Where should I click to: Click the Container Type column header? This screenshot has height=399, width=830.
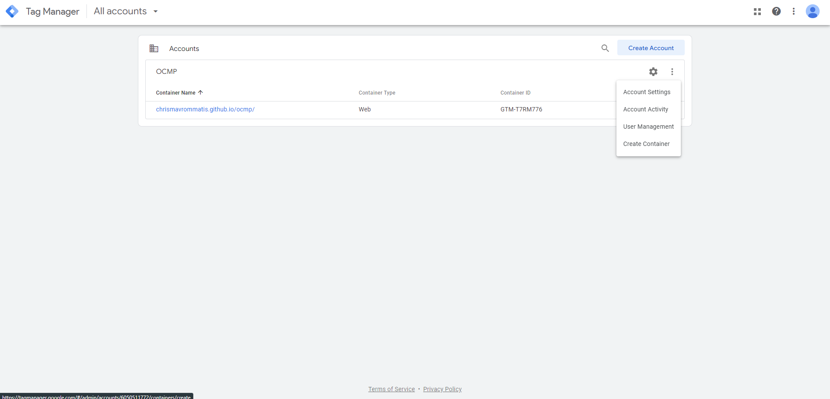pyautogui.click(x=377, y=93)
